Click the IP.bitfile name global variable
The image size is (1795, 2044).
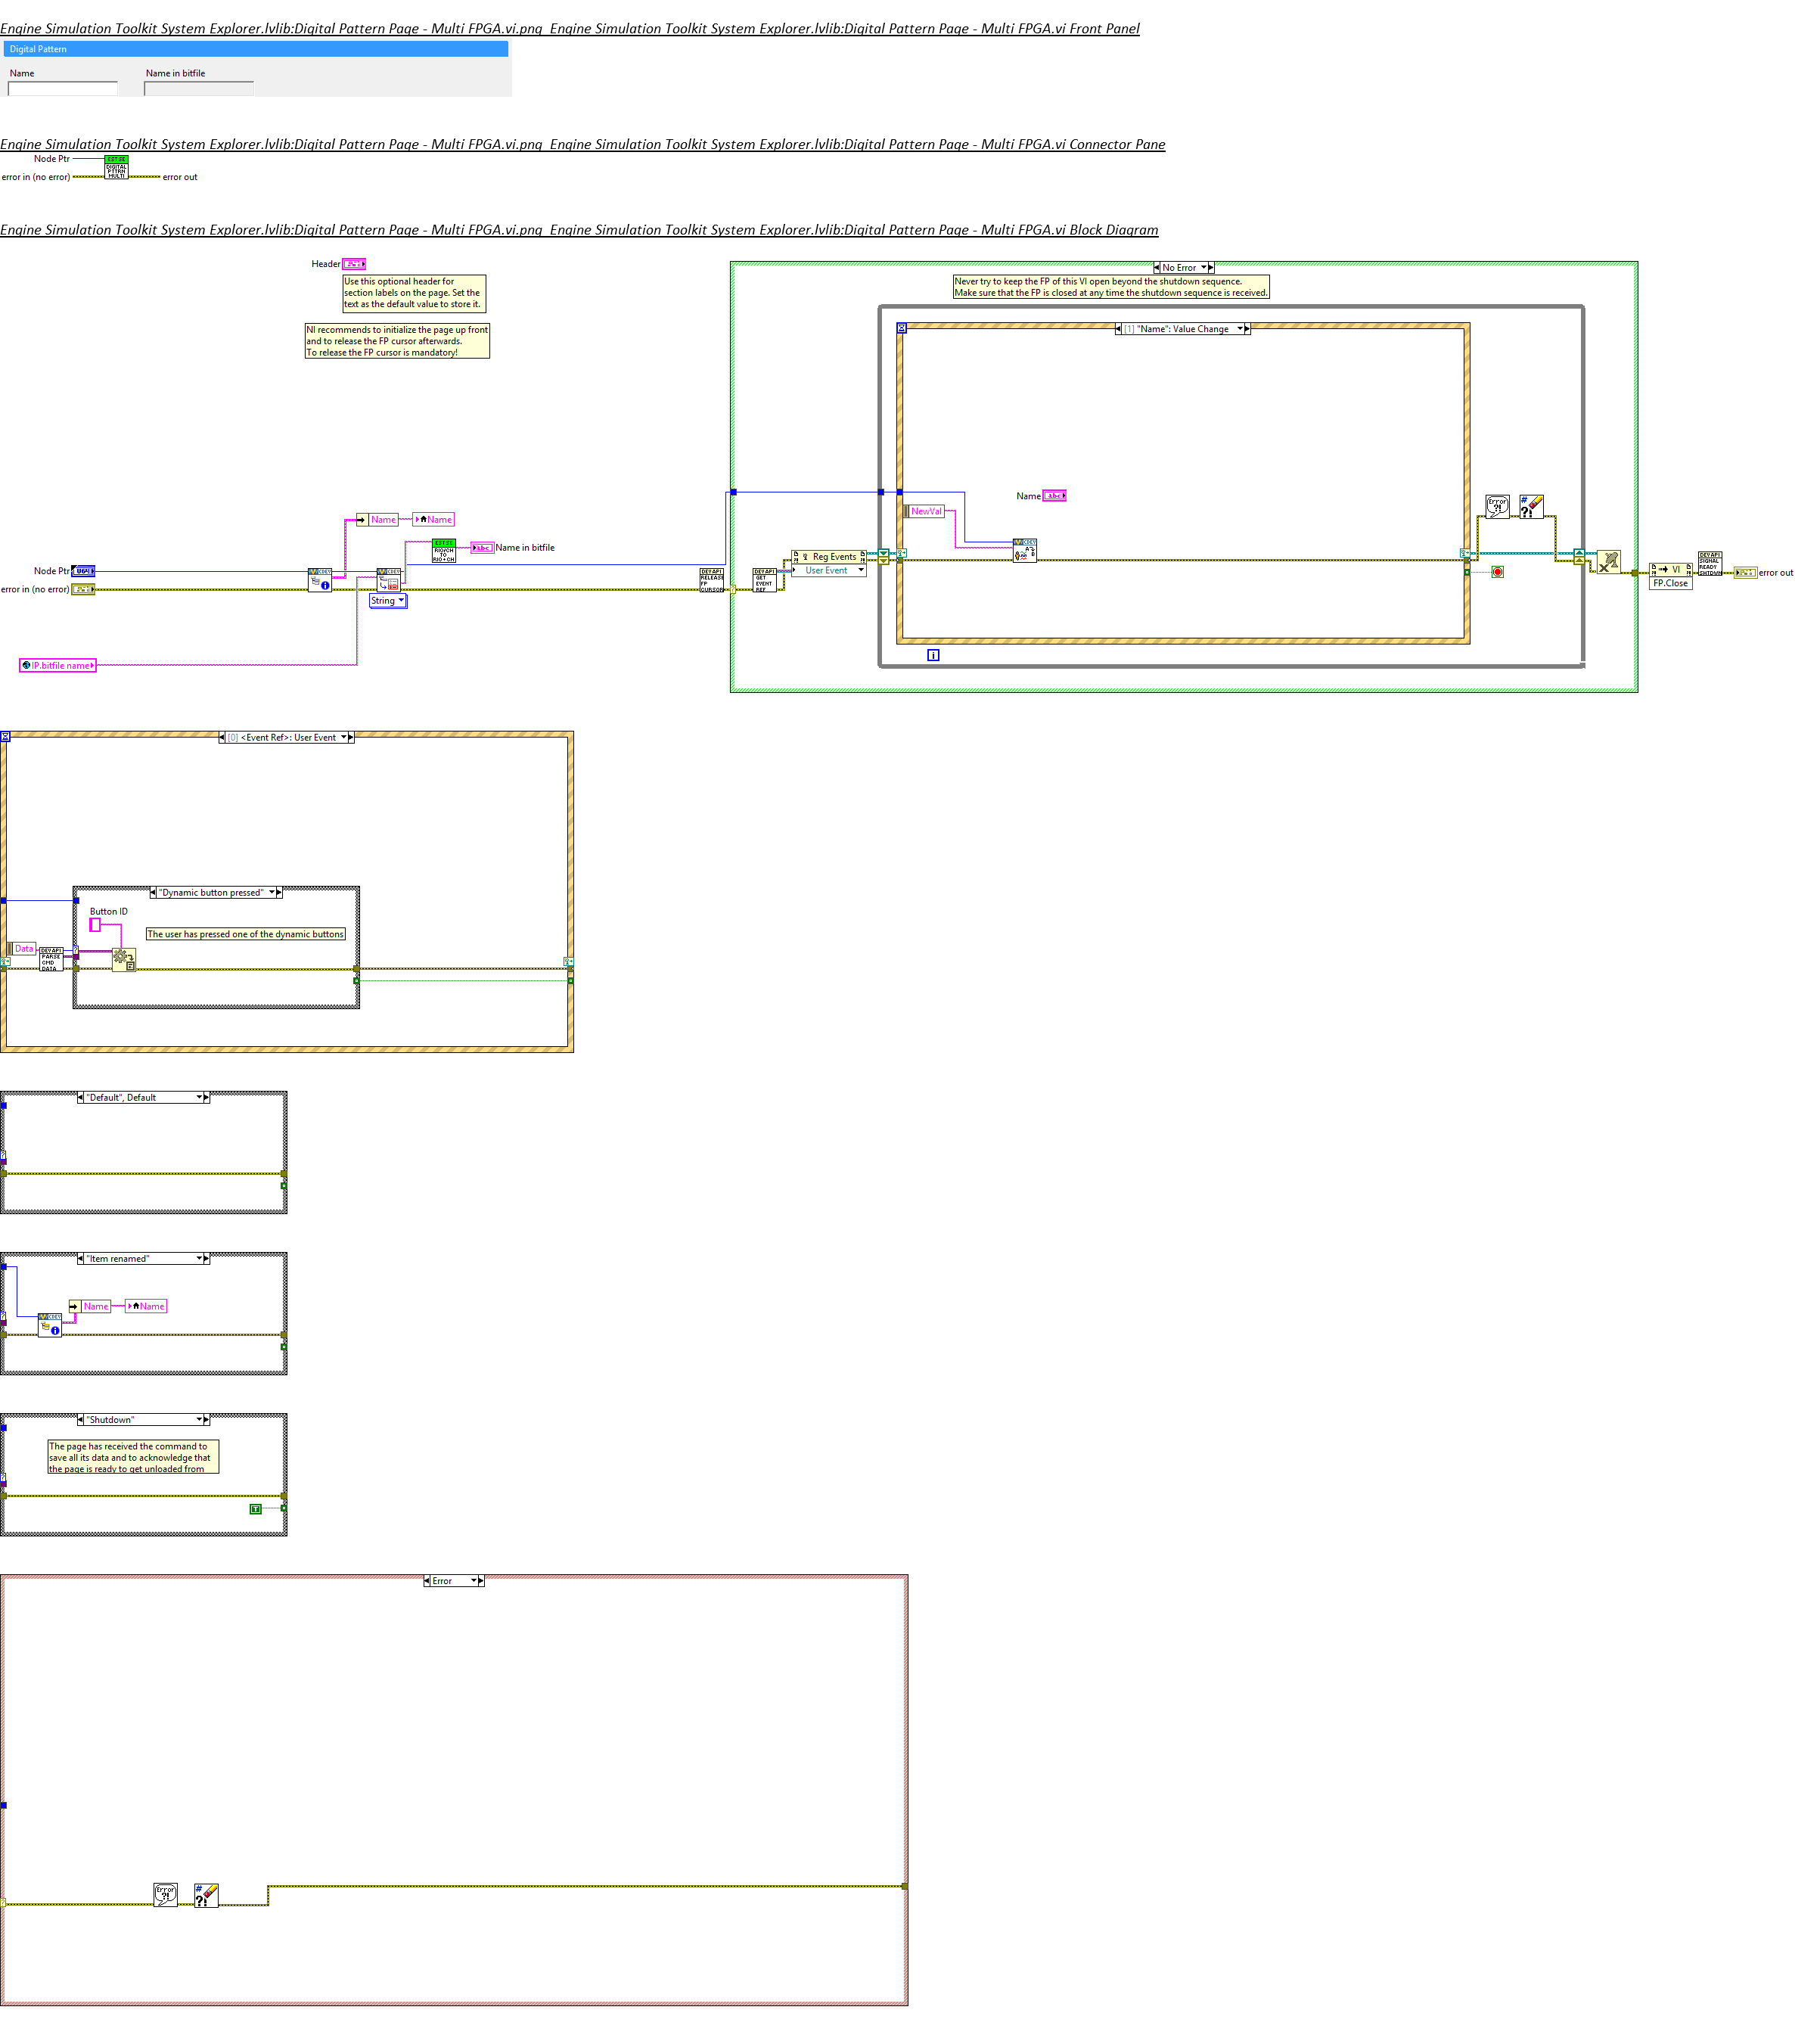point(58,665)
